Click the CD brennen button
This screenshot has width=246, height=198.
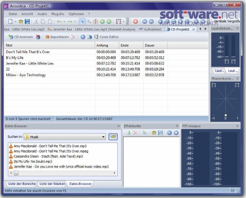(21, 37)
